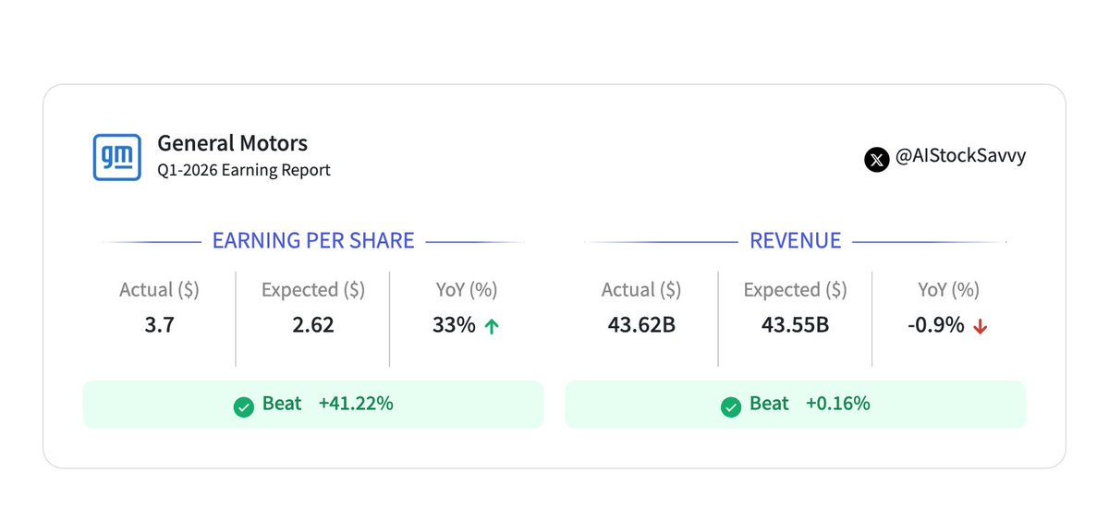
Task: Click the EPS YoY value 33%
Action: 453,325
